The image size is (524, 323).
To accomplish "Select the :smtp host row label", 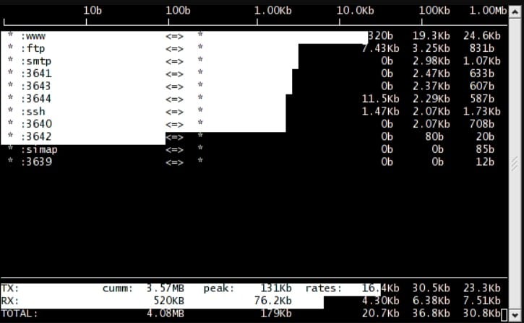I will pyautogui.click(x=35, y=61).
